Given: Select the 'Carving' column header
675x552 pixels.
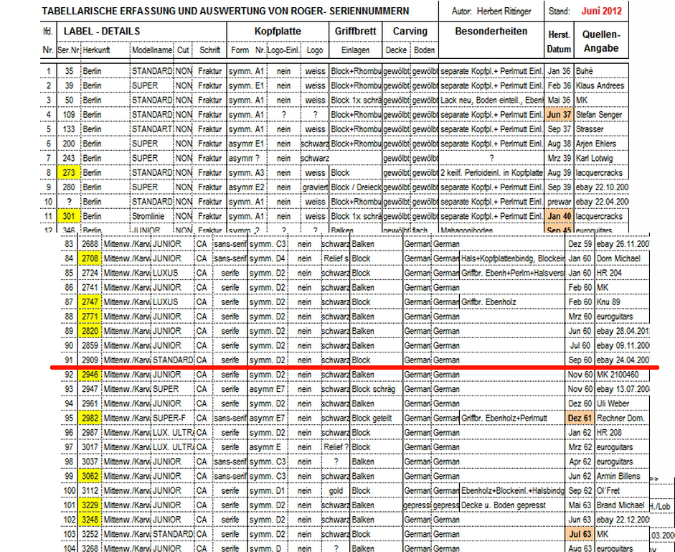Looking at the screenshot, I should point(410,32).
